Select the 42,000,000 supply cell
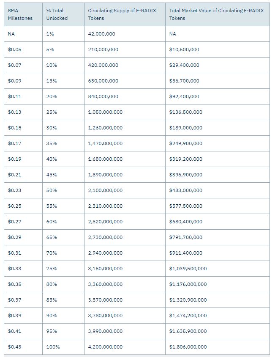 point(125,34)
